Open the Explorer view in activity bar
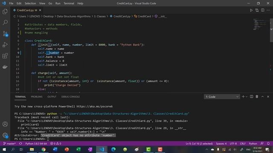This screenshot has height=153, width=273. (5, 11)
